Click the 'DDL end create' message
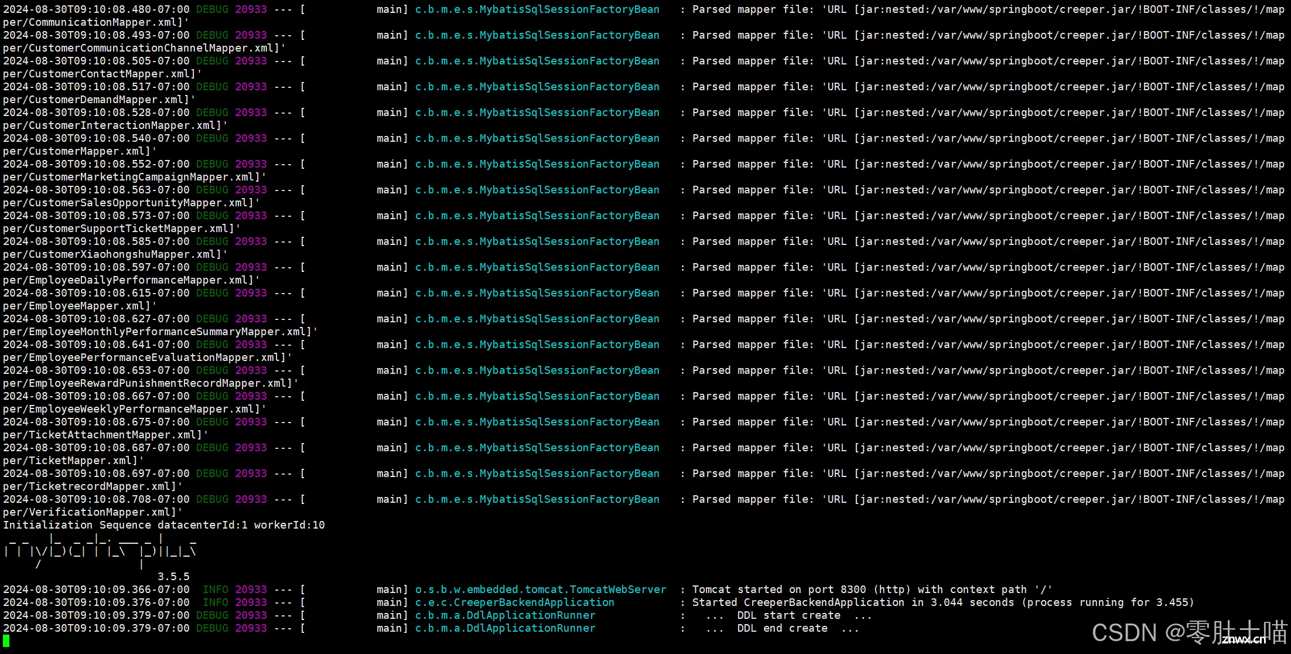Screen dimensions: 1291x654 (783, 628)
